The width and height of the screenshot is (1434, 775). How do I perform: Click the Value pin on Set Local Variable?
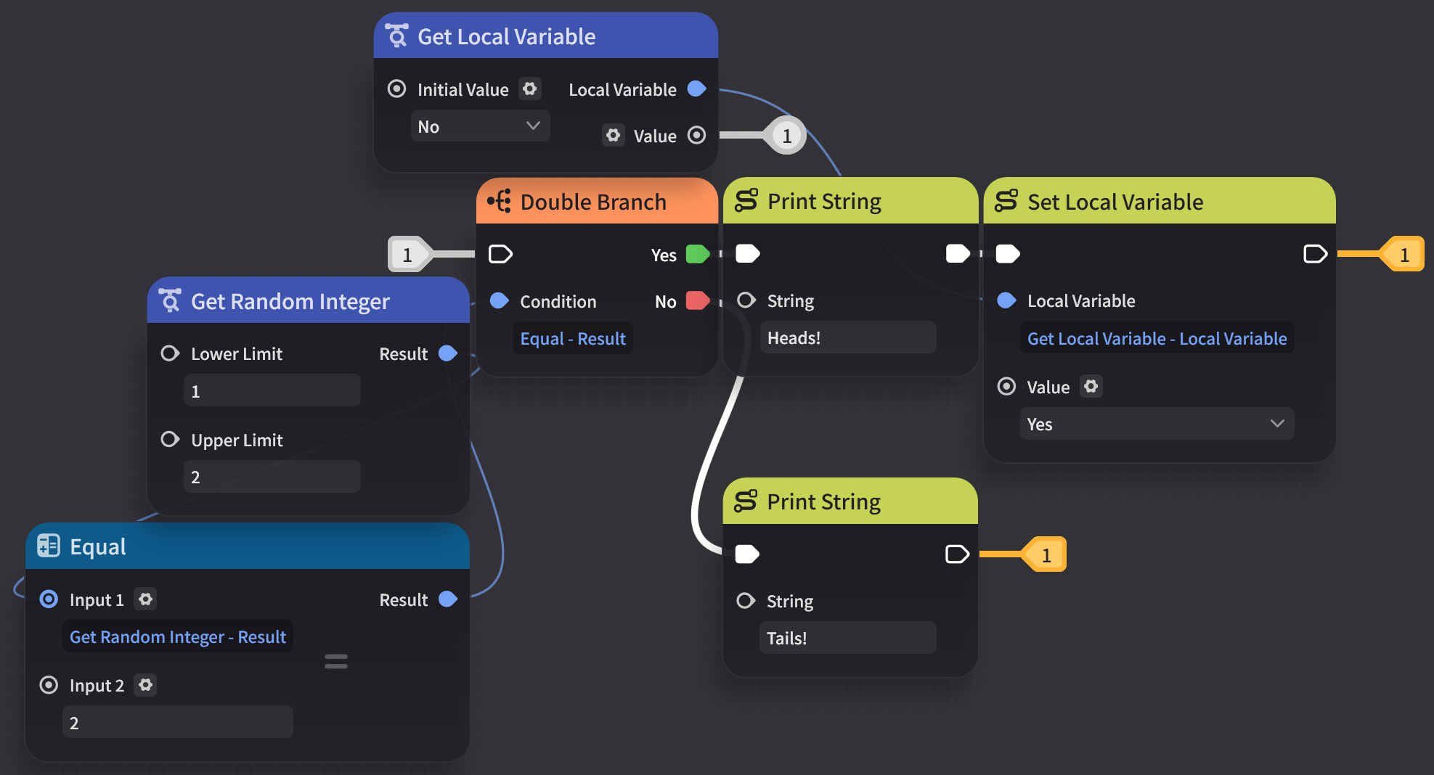[1006, 386]
